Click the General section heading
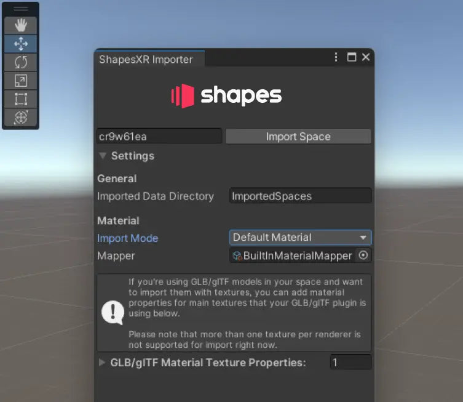The width and height of the screenshot is (463, 402). click(117, 179)
